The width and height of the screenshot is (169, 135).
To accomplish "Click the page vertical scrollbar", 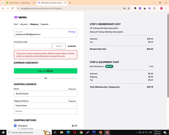I will tap(168, 56).
